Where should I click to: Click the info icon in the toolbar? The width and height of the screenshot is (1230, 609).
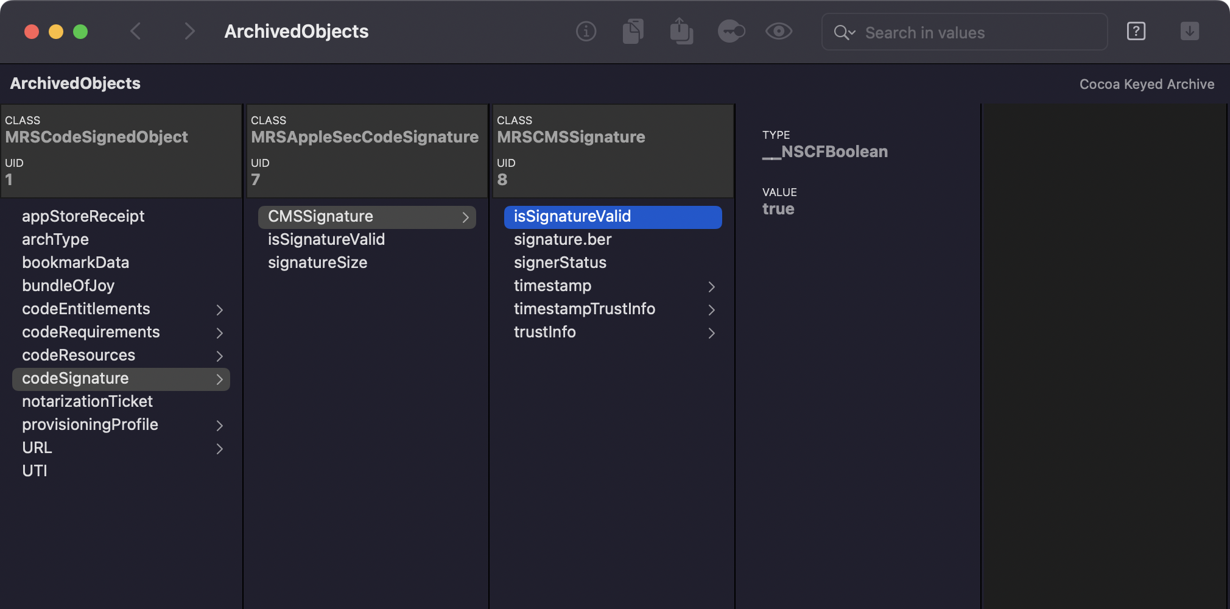586,32
